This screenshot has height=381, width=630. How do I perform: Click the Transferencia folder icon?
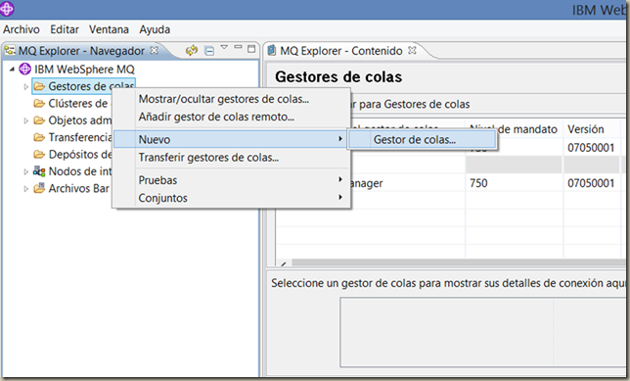pos(39,137)
